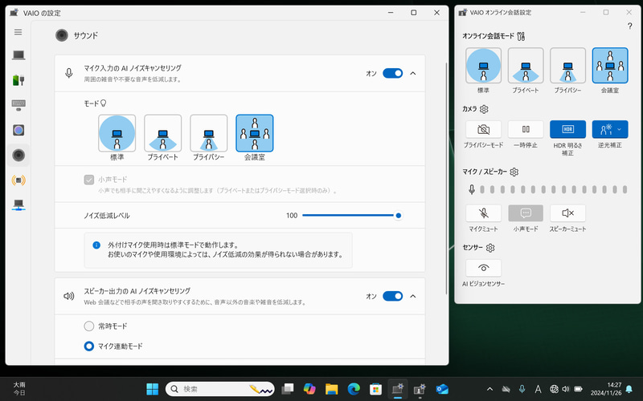The height and width of the screenshot is (401, 643).
Task: Switch to VAIO settings taskbar app icon
Action: click(398, 389)
